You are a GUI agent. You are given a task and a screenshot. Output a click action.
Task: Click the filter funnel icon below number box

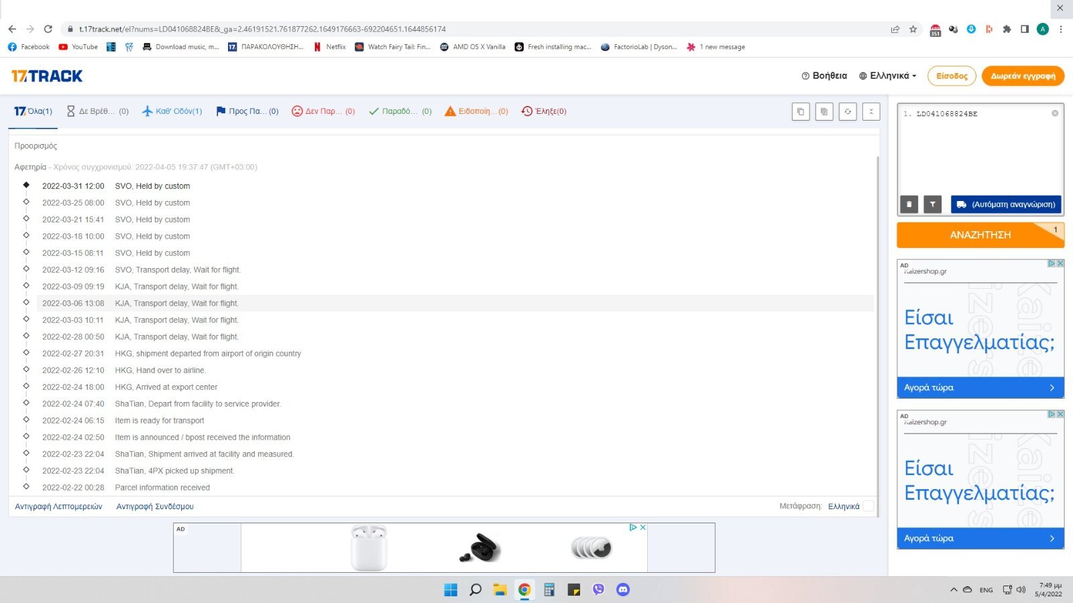[933, 204]
